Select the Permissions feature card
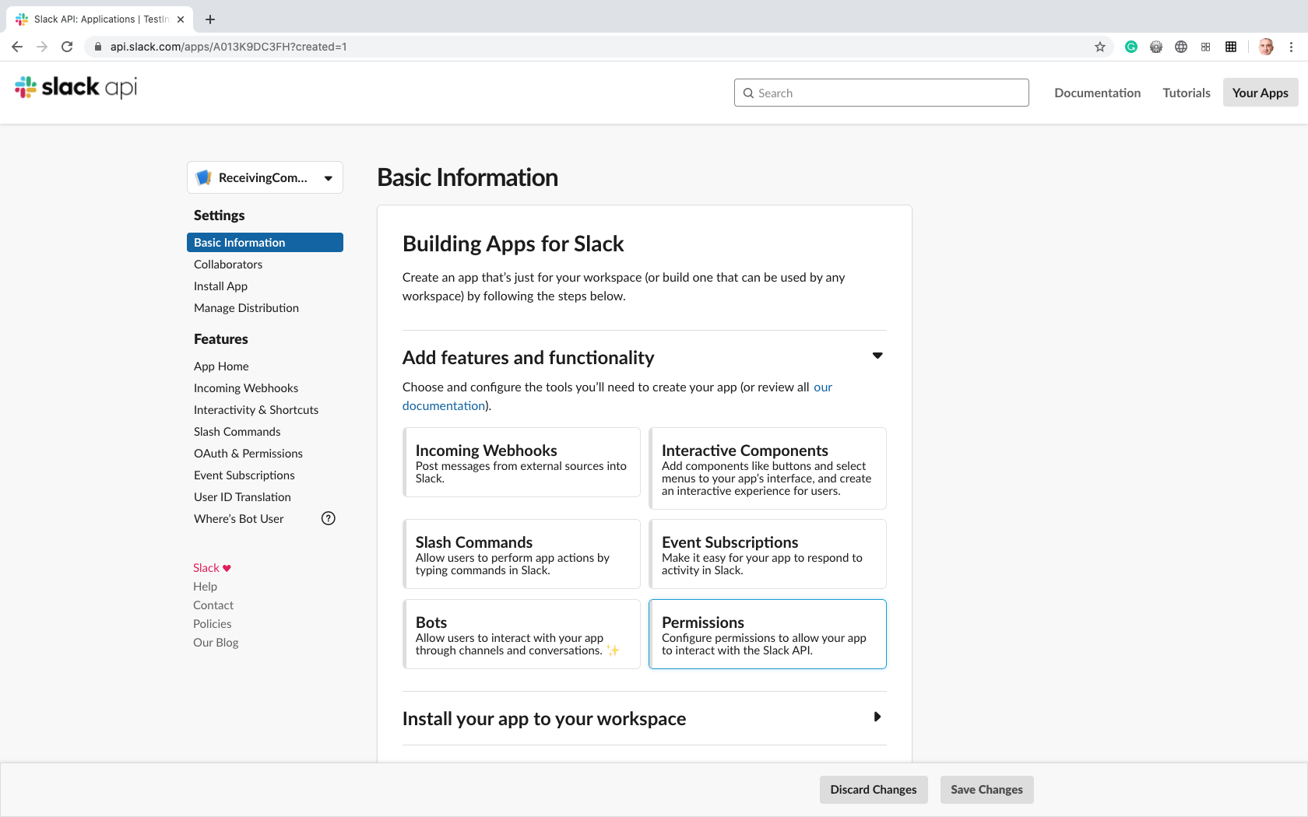 [x=768, y=634]
